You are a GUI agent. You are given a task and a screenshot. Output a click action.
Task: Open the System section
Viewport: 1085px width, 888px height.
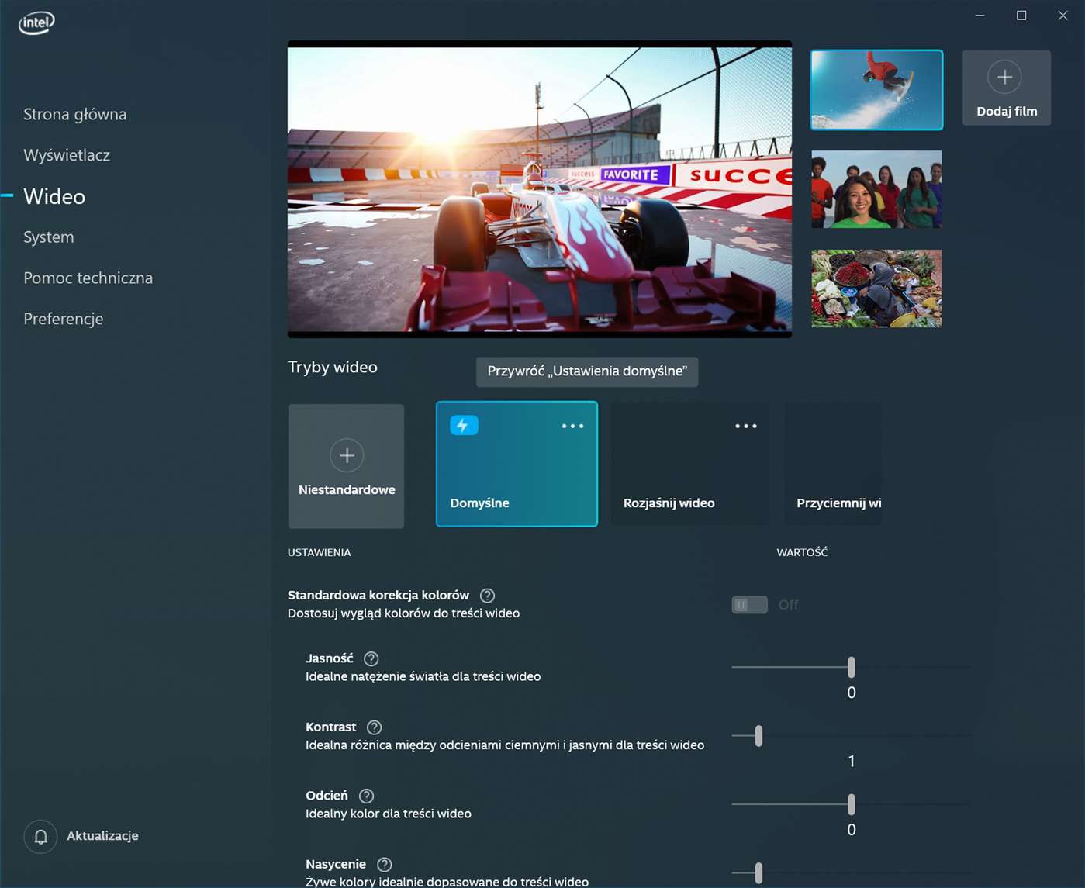pos(49,237)
